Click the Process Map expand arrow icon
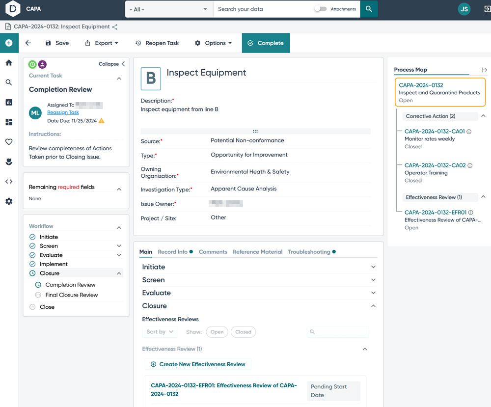Image resolution: width=491 pixels, height=407 pixels. click(485, 70)
